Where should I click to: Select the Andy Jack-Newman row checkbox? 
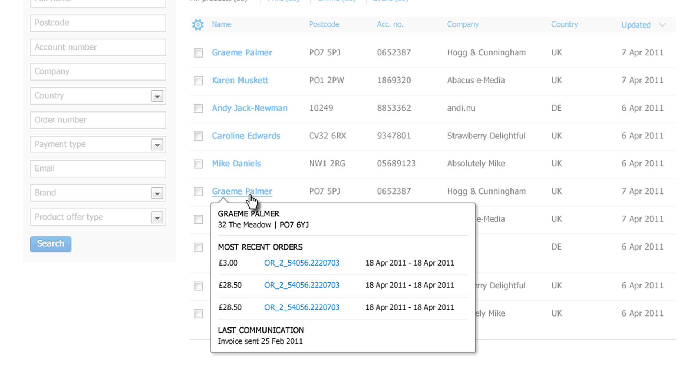[198, 108]
